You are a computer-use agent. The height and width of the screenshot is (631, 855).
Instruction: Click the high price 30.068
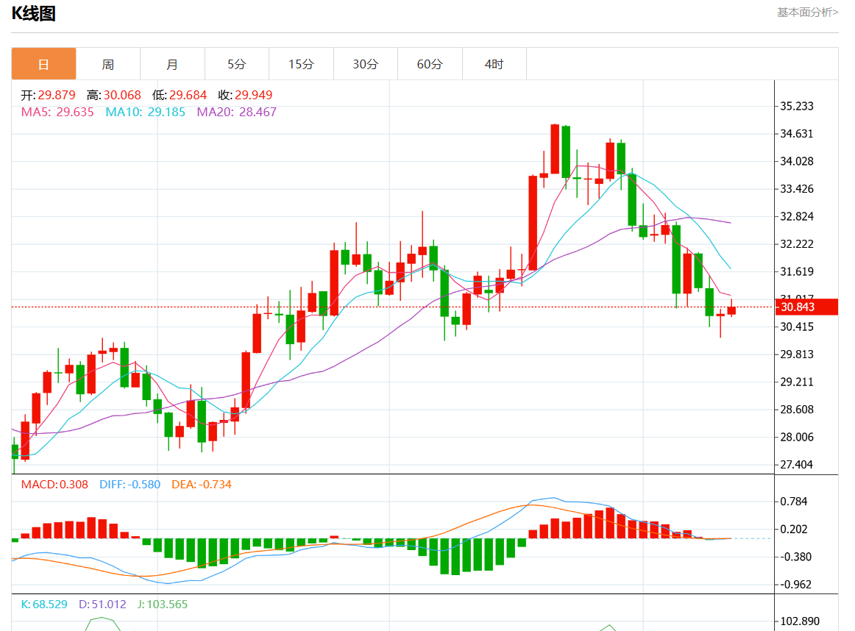pyautogui.click(x=122, y=96)
